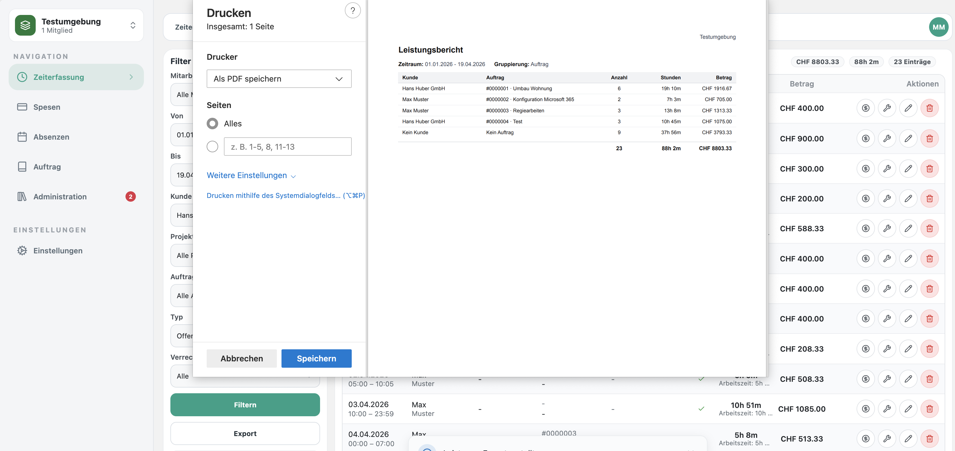Open the Verrechnet 'Alle' dropdown

tap(245, 376)
